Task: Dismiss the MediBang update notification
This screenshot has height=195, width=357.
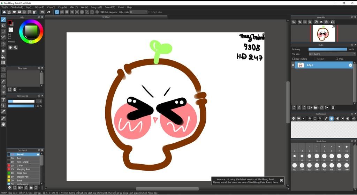Action: [281, 181]
